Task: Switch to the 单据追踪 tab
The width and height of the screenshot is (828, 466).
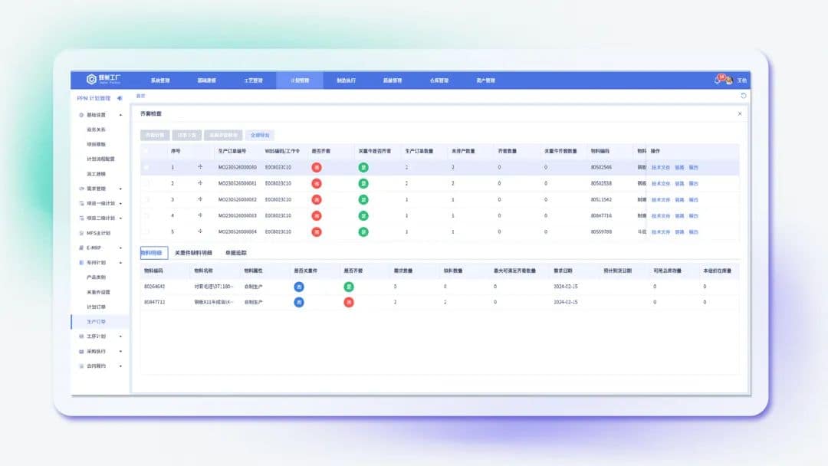Action: 236,253
